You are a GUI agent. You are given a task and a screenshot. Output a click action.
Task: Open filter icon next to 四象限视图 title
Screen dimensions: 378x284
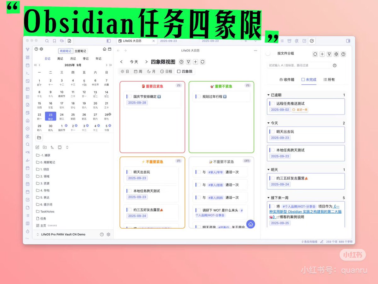pos(188,62)
